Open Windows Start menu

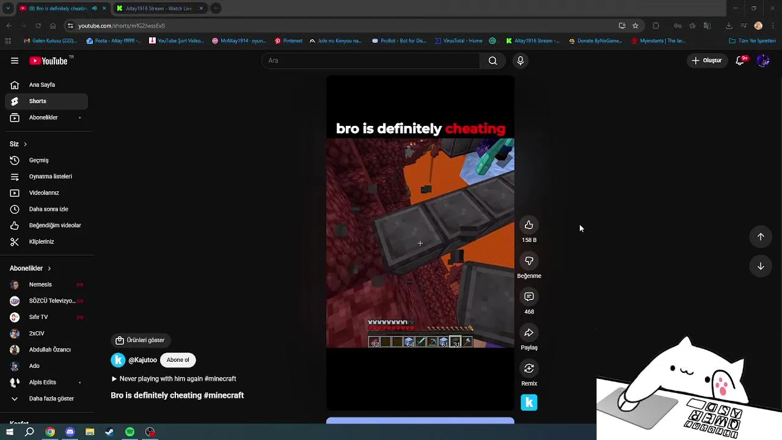click(10, 432)
